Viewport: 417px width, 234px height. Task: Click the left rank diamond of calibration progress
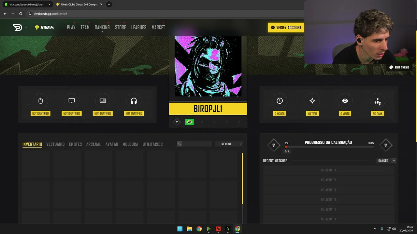tap(274, 145)
